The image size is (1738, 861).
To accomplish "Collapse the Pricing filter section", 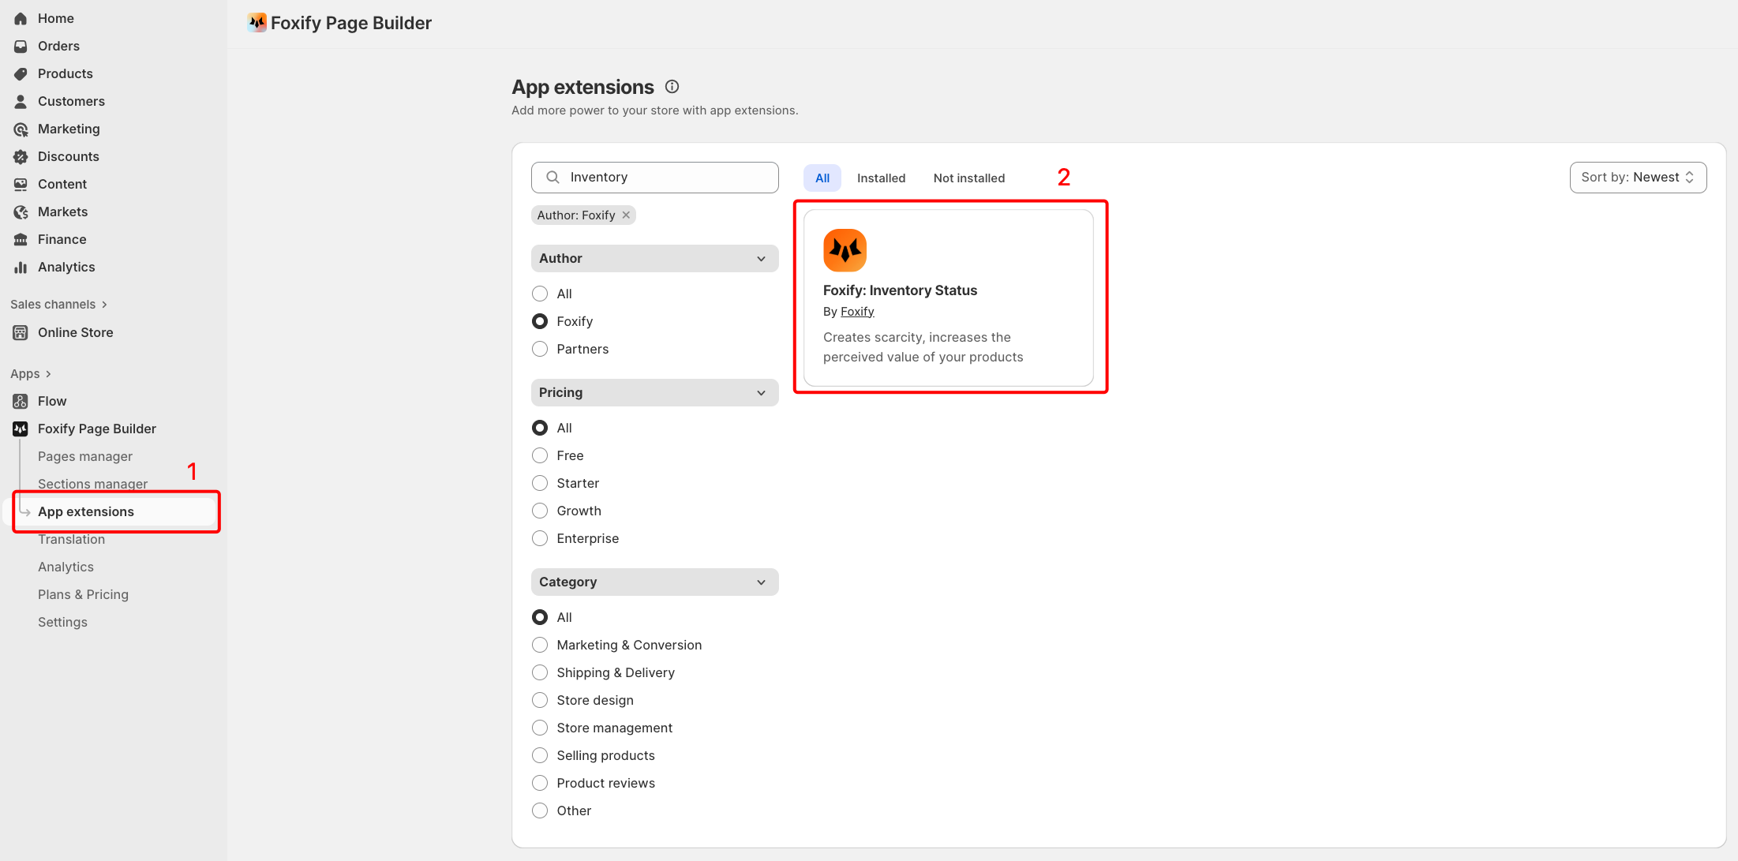I will point(655,392).
